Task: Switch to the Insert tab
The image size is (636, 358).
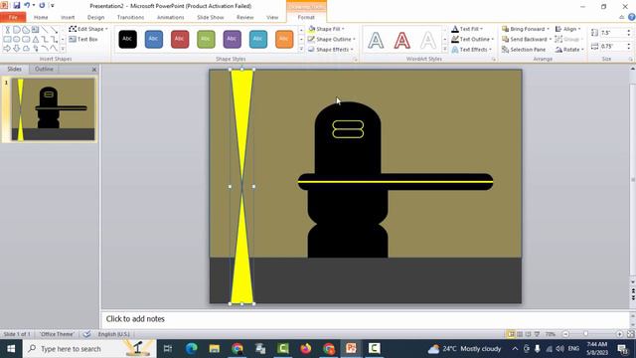Action: click(68, 18)
